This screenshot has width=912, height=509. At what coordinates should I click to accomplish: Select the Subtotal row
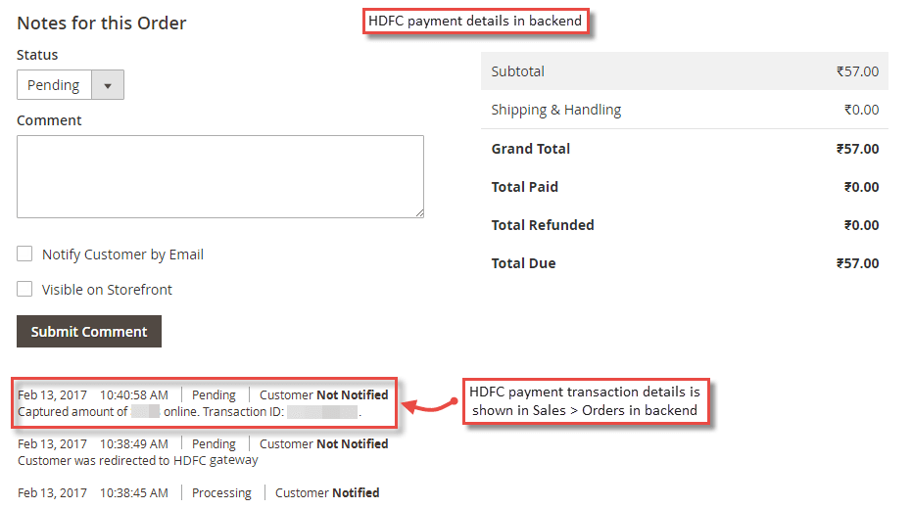click(x=684, y=71)
